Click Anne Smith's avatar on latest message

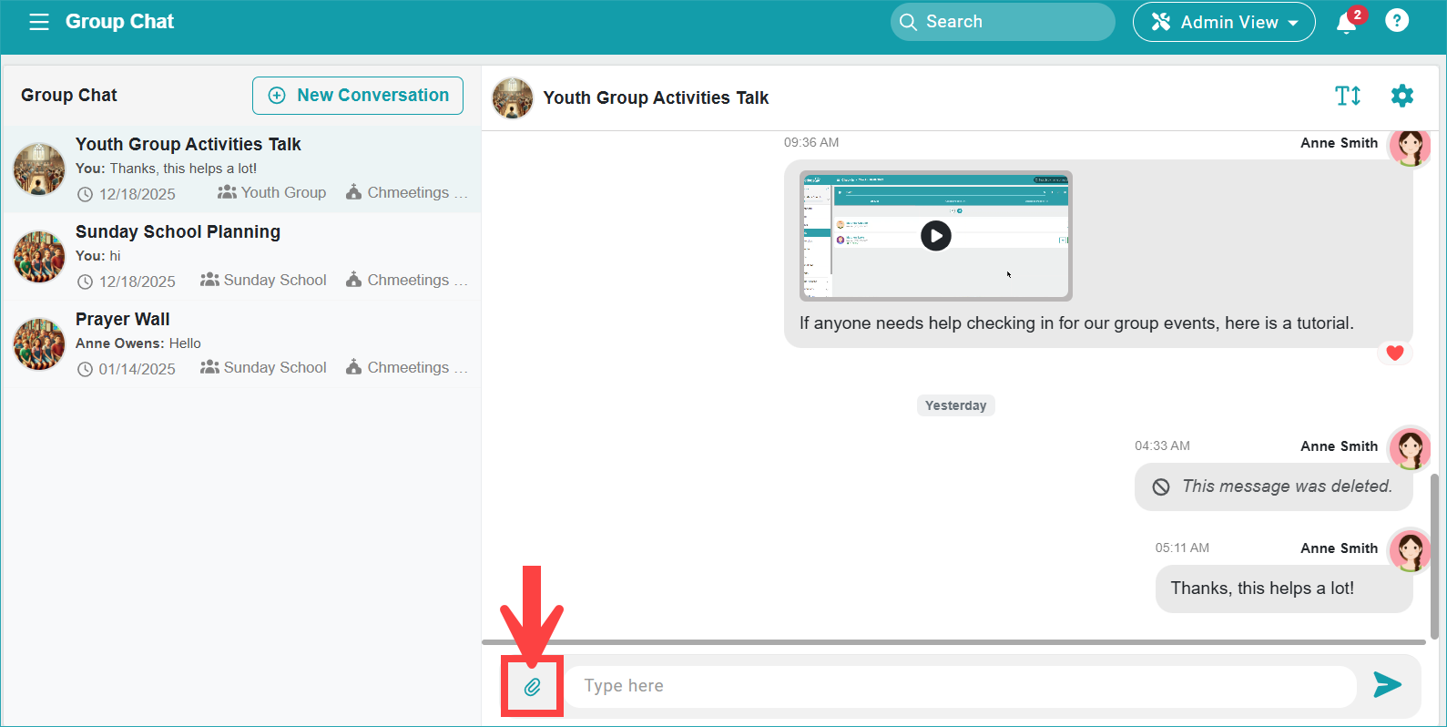tap(1410, 550)
